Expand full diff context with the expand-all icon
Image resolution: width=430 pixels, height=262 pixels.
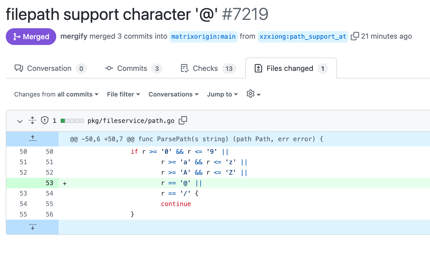pos(32,121)
